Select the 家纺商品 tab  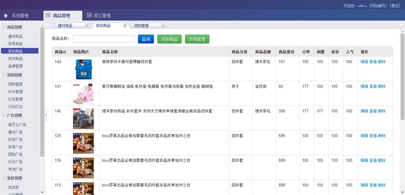pyautogui.click(x=103, y=26)
